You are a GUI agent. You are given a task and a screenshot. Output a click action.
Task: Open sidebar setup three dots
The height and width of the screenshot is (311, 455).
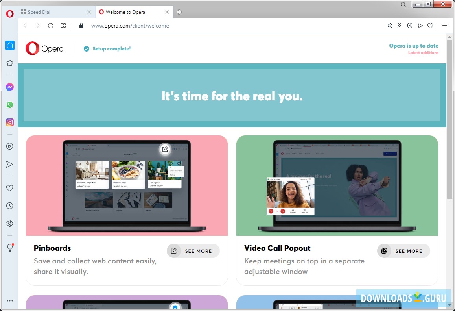pyautogui.click(x=10, y=301)
